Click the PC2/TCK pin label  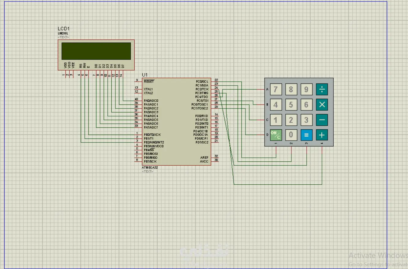(x=202, y=89)
